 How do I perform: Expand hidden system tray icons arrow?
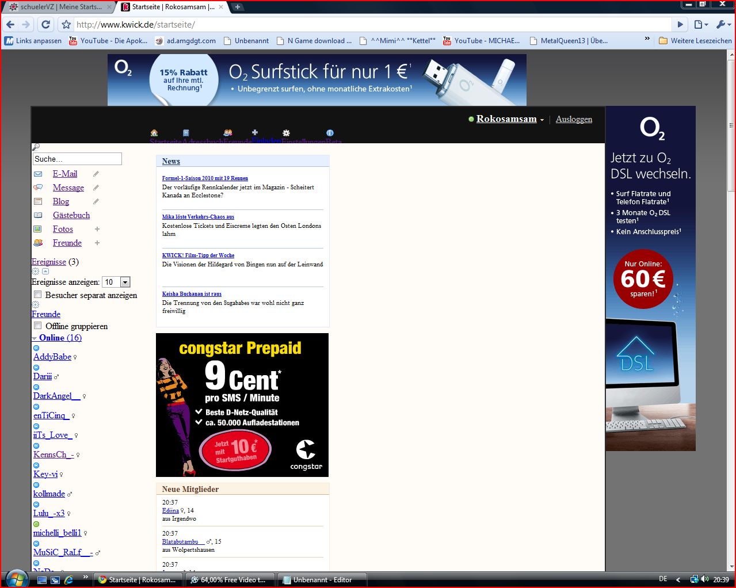(678, 580)
